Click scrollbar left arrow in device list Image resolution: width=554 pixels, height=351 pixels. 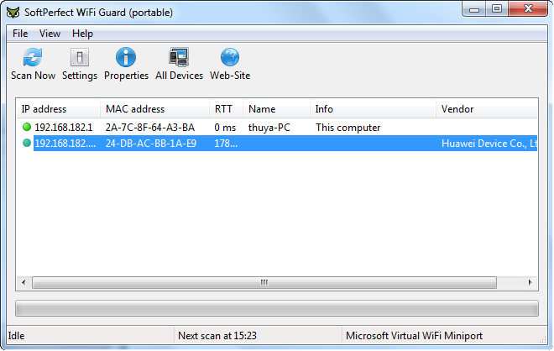coord(24,282)
